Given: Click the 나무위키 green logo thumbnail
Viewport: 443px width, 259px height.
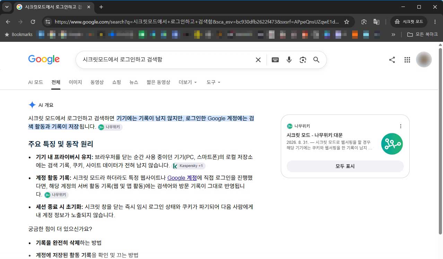Looking at the screenshot, I should pos(392,144).
